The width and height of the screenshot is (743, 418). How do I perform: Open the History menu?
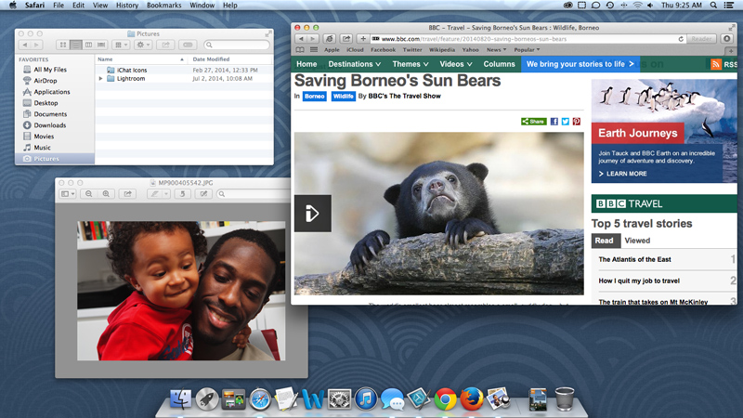point(127,6)
